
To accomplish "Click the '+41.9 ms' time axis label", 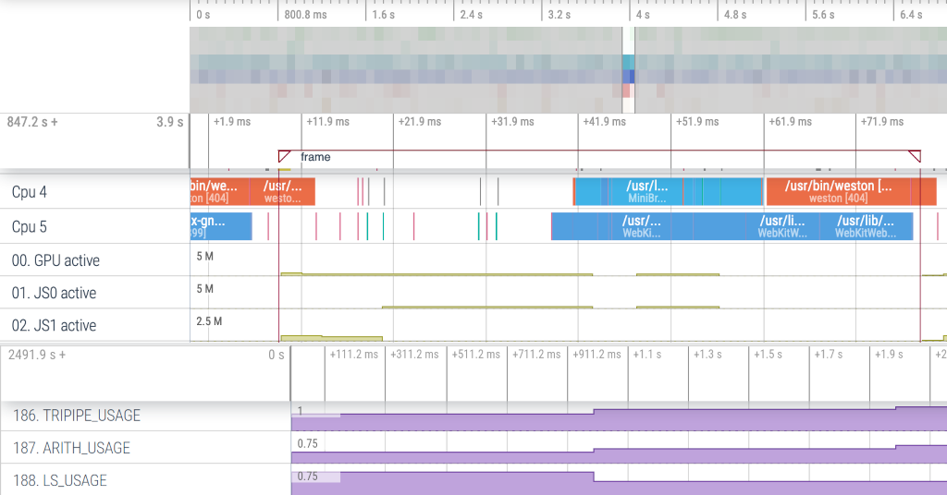I will coord(605,122).
